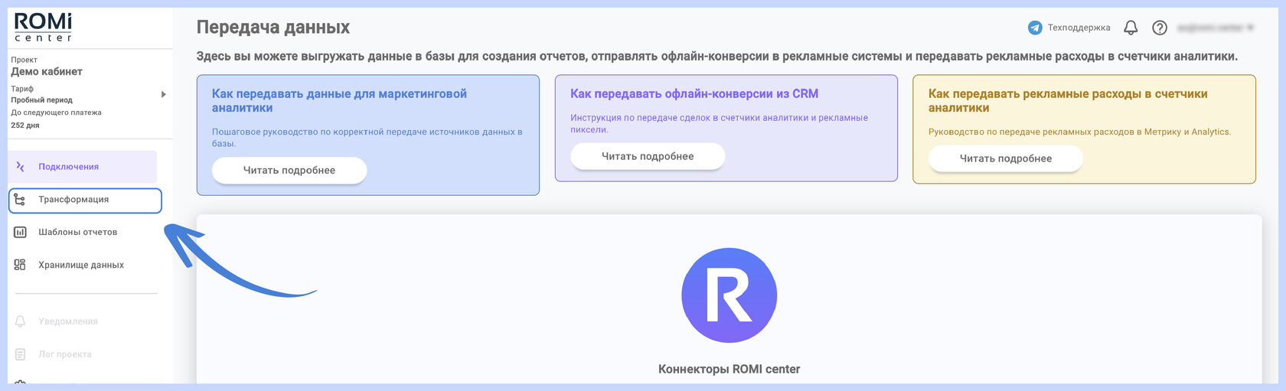Click the Коннекторы ROMI center title

[729, 370]
